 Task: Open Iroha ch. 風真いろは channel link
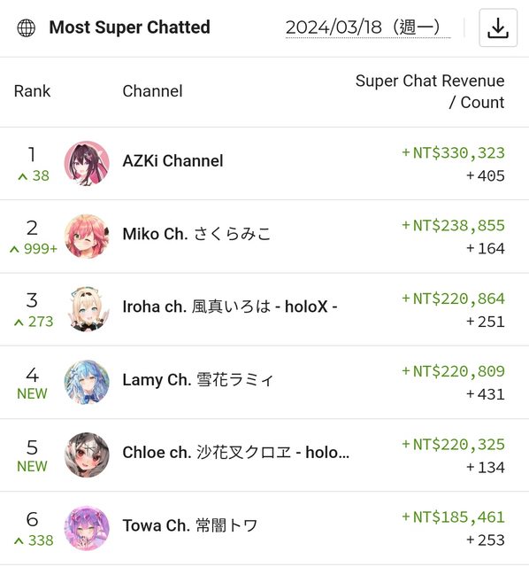click(230, 307)
